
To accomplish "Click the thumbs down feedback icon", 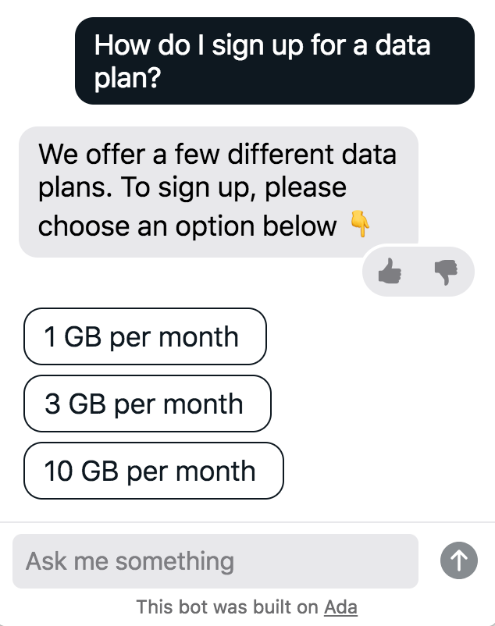I will click(446, 272).
